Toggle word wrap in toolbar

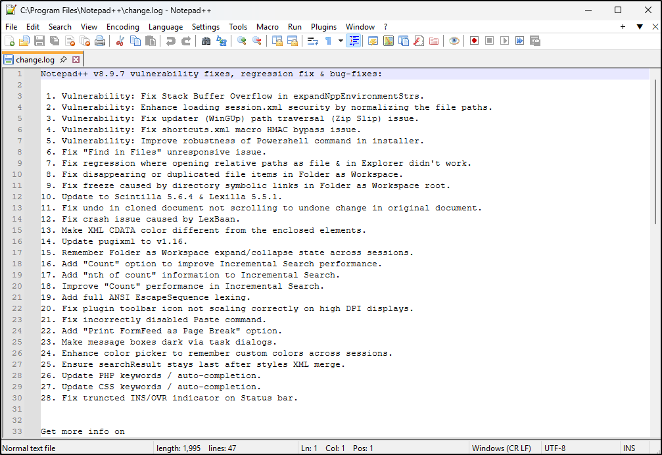pyautogui.click(x=313, y=41)
